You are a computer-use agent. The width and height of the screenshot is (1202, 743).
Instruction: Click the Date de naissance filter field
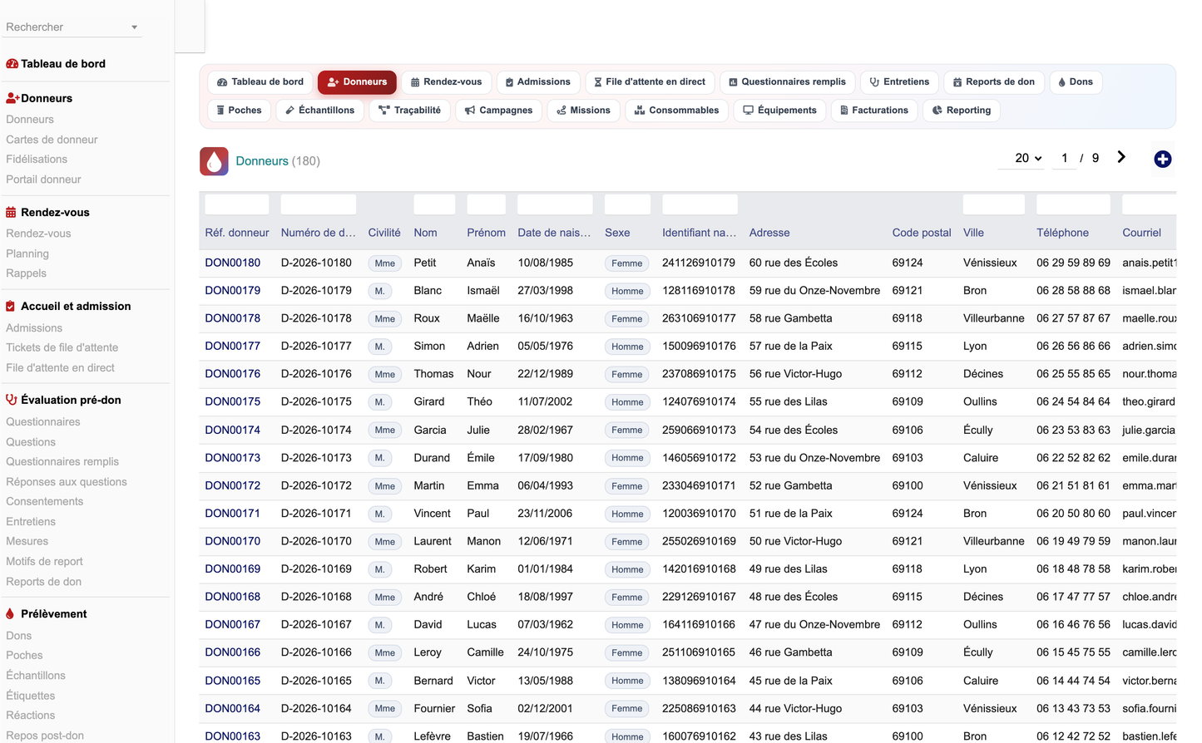555,204
